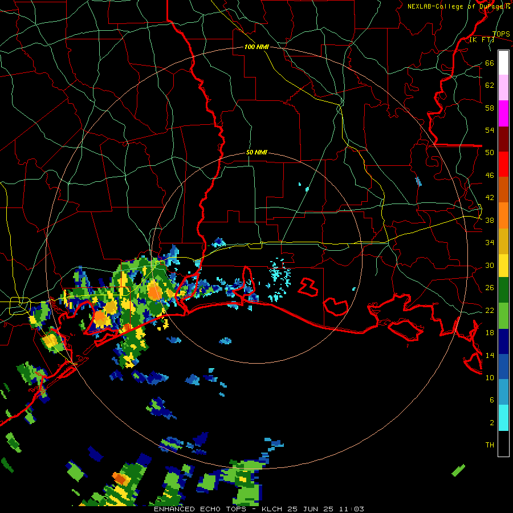Click the light pink swatch on the color scale
The width and height of the screenshot is (513, 513).
[x=503, y=87]
